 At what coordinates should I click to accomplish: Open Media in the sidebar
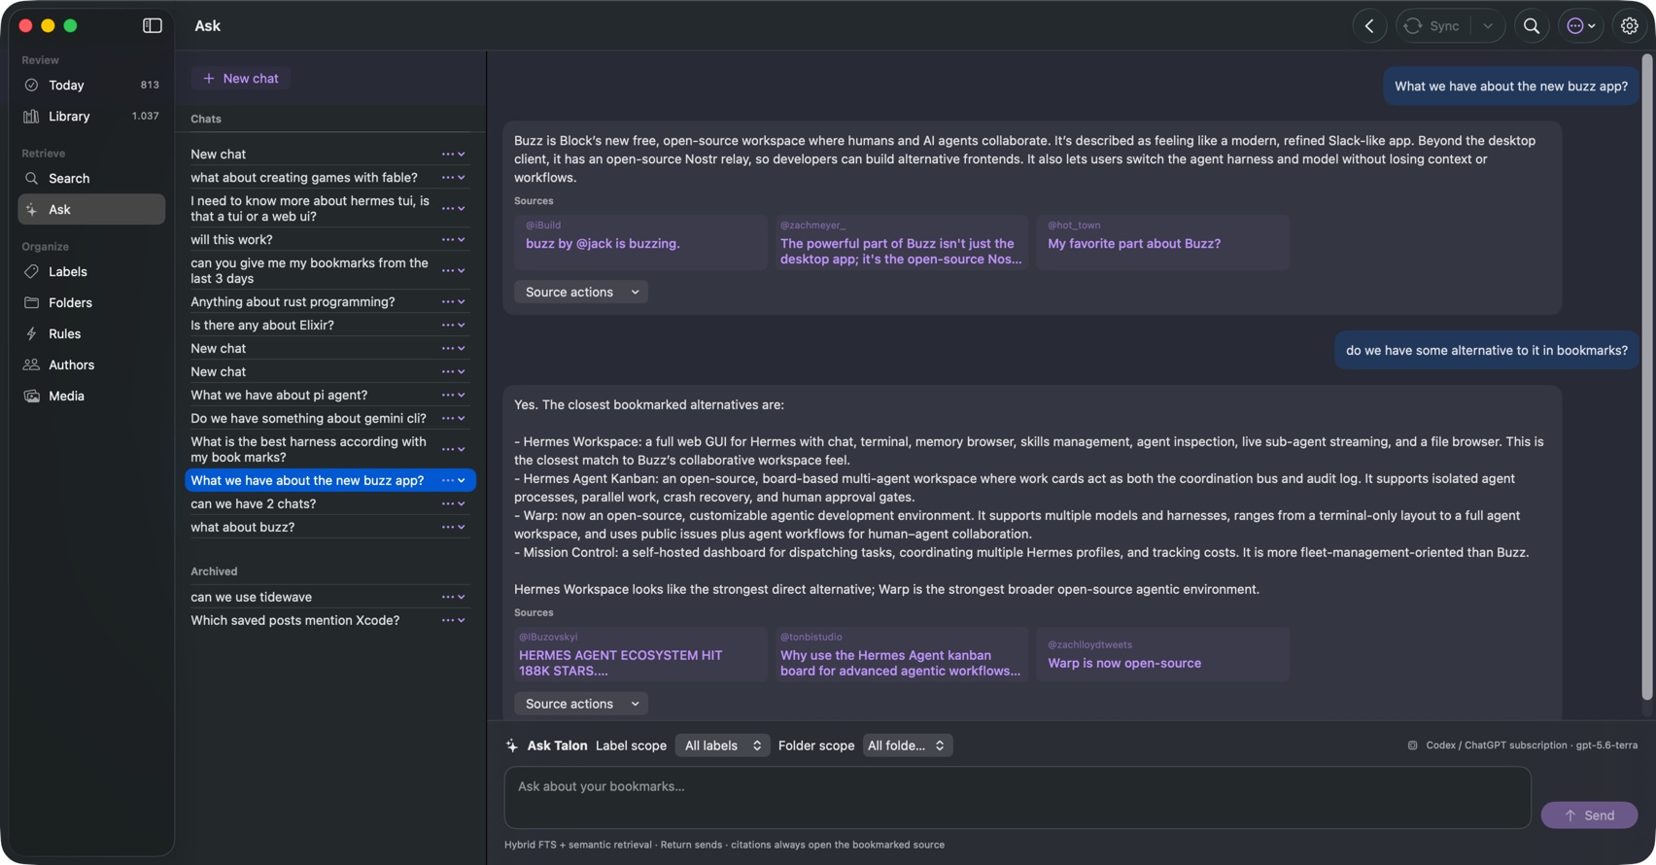91,397
